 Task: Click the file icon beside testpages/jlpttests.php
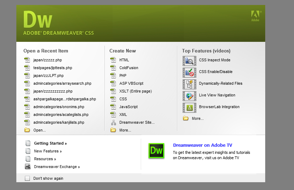coord(27,68)
